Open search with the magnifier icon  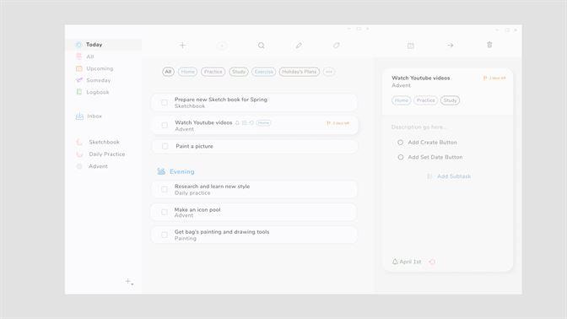pyautogui.click(x=261, y=46)
